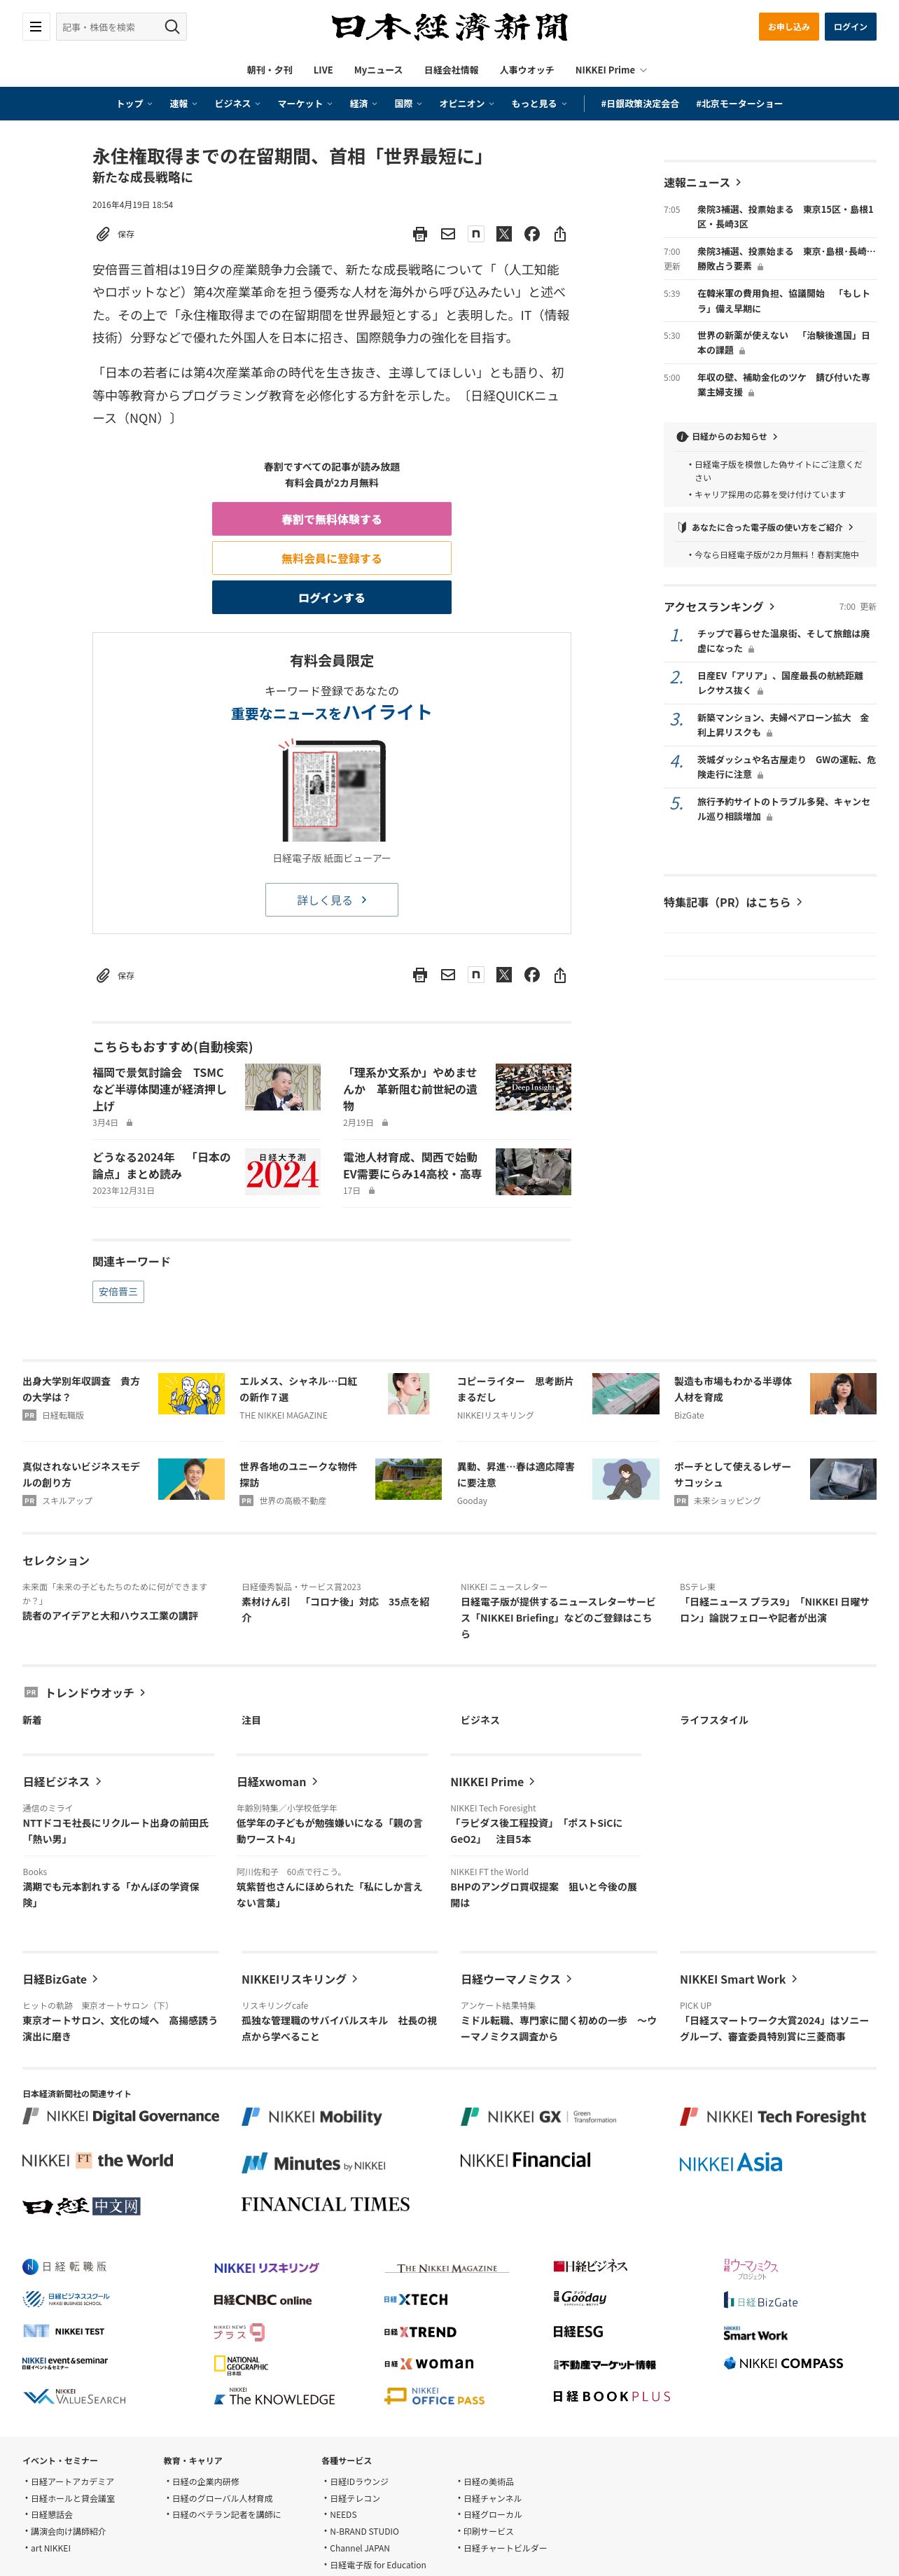Click the ログインする button
This screenshot has height=2576, width=899.
(331, 597)
